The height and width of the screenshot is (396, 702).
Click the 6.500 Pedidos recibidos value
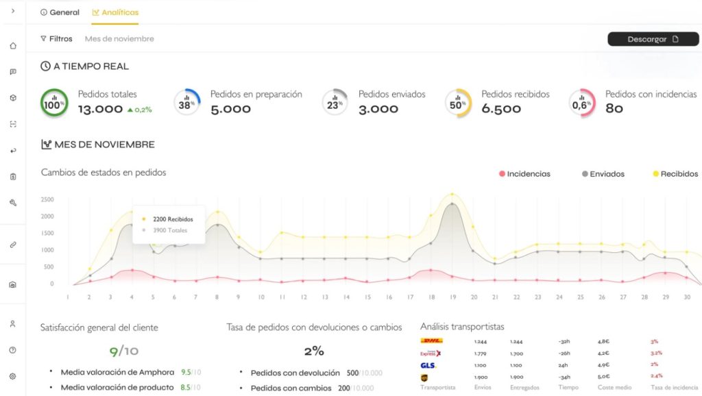click(501, 109)
